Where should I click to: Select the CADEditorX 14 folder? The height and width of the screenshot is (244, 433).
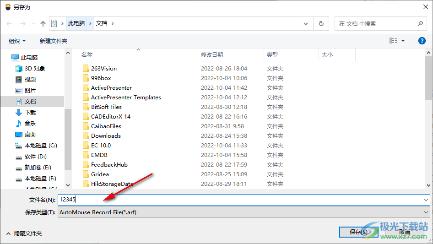click(111, 117)
